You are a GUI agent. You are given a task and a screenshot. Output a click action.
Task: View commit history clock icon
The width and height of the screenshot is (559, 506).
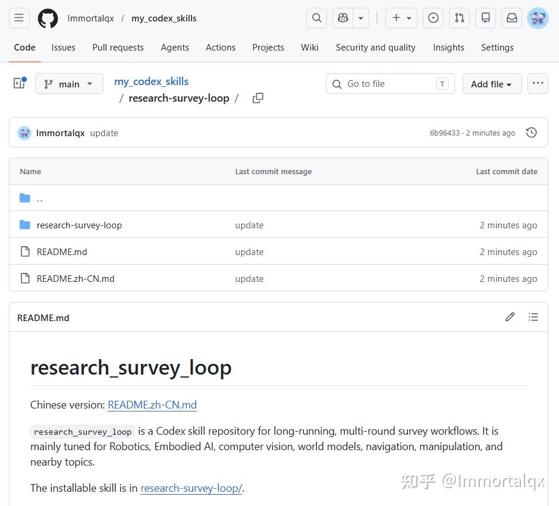531,133
